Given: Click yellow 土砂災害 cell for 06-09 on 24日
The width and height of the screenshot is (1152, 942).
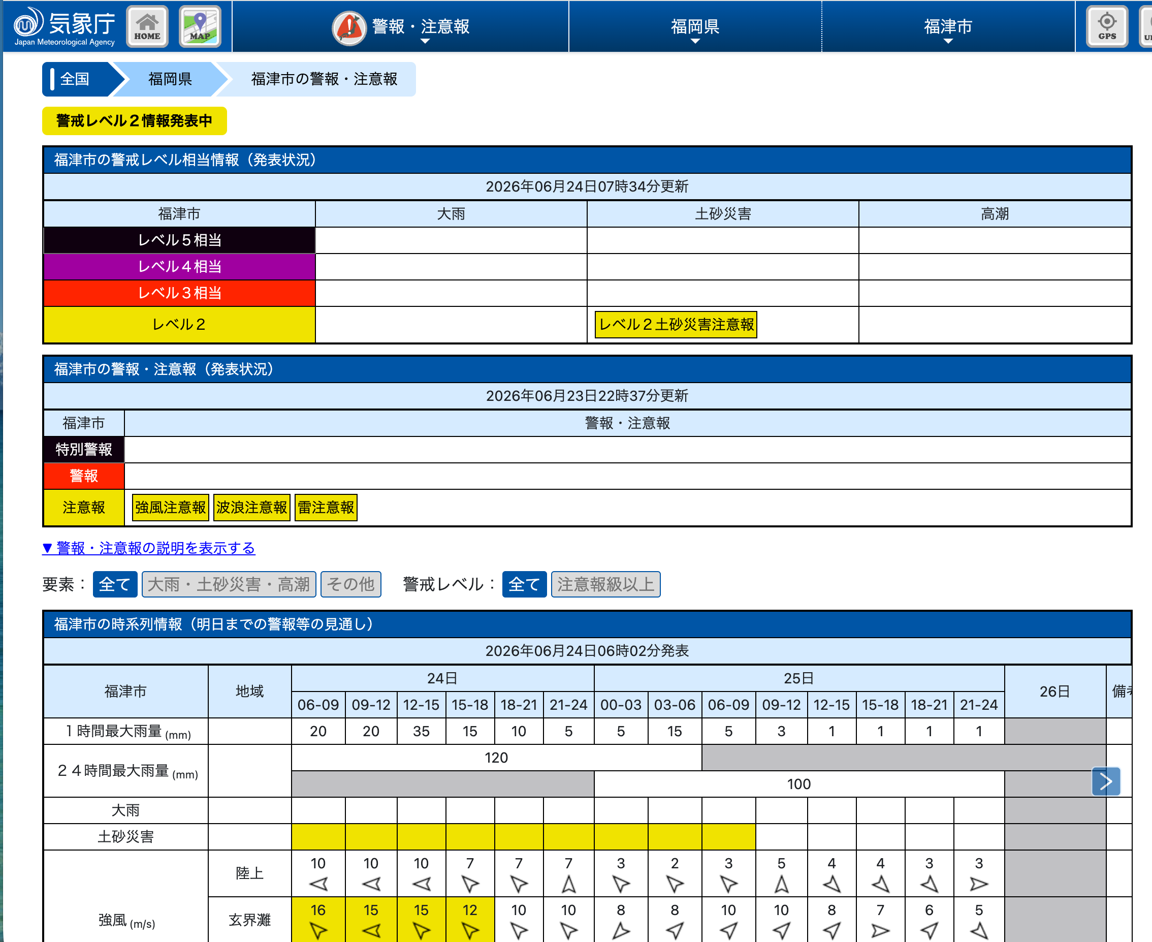Looking at the screenshot, I should [318, 837].
